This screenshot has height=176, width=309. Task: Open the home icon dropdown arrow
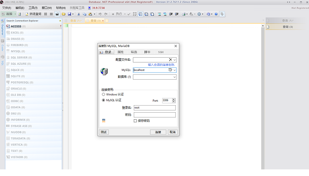point(211,14)
